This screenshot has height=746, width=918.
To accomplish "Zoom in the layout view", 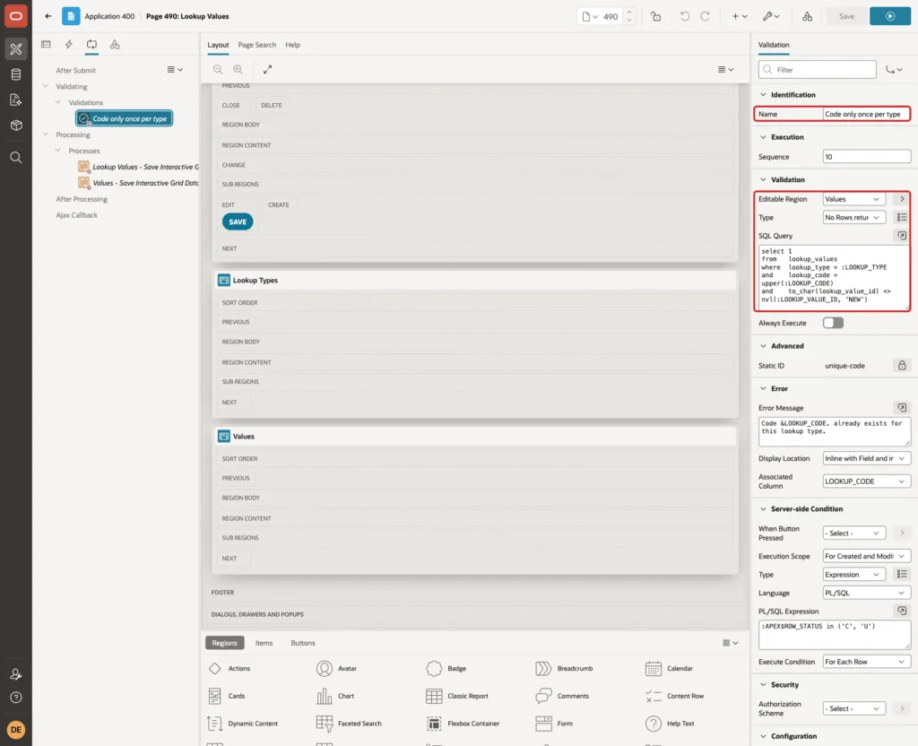I will point(238,69).
